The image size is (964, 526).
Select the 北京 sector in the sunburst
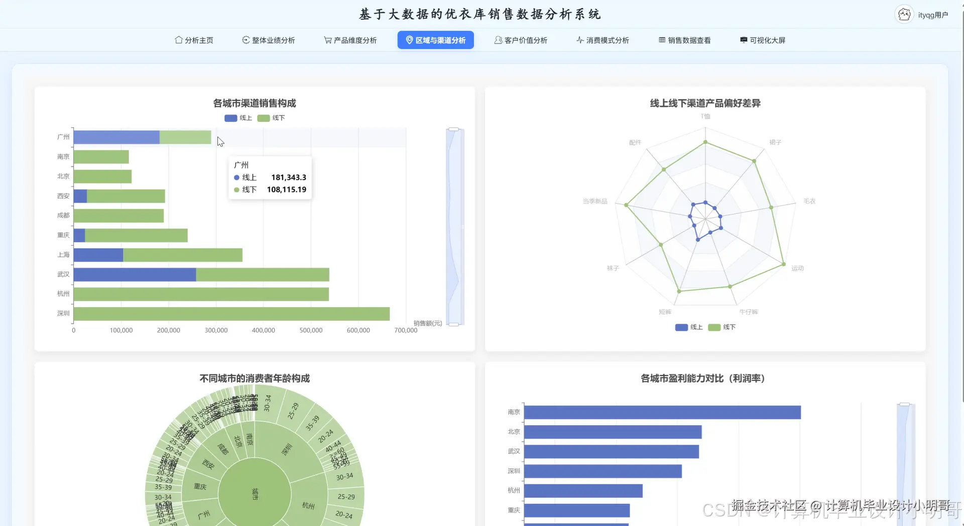click(x=238, y=441)
